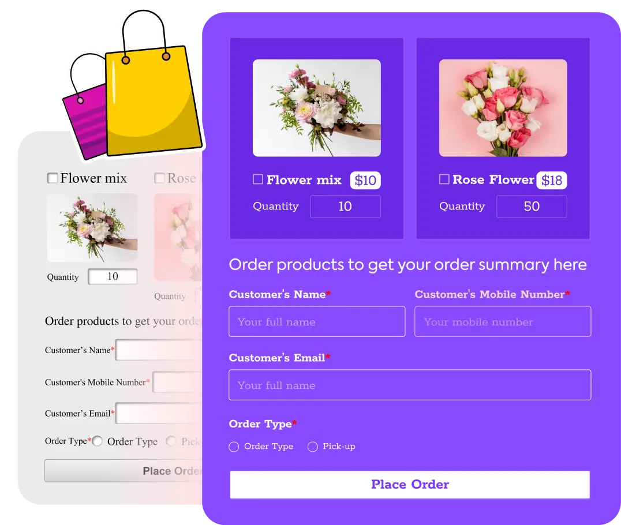This screenshot has width=621, height=525.
Task: Click the gray Place Order button
Action: (x=124, y=471)
